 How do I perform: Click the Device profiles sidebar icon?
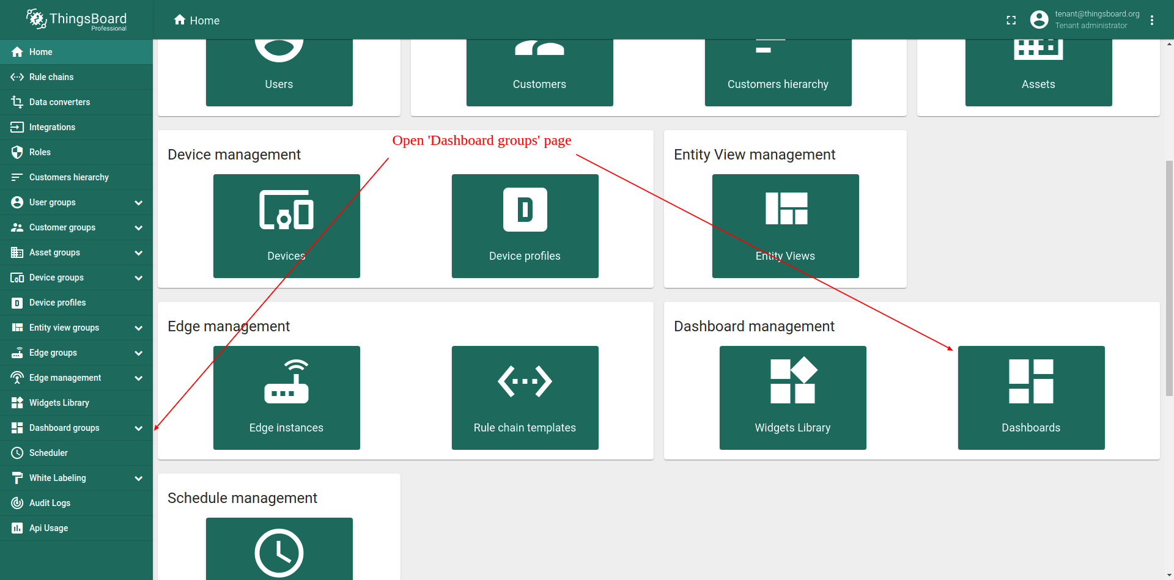tap(17, 303)
